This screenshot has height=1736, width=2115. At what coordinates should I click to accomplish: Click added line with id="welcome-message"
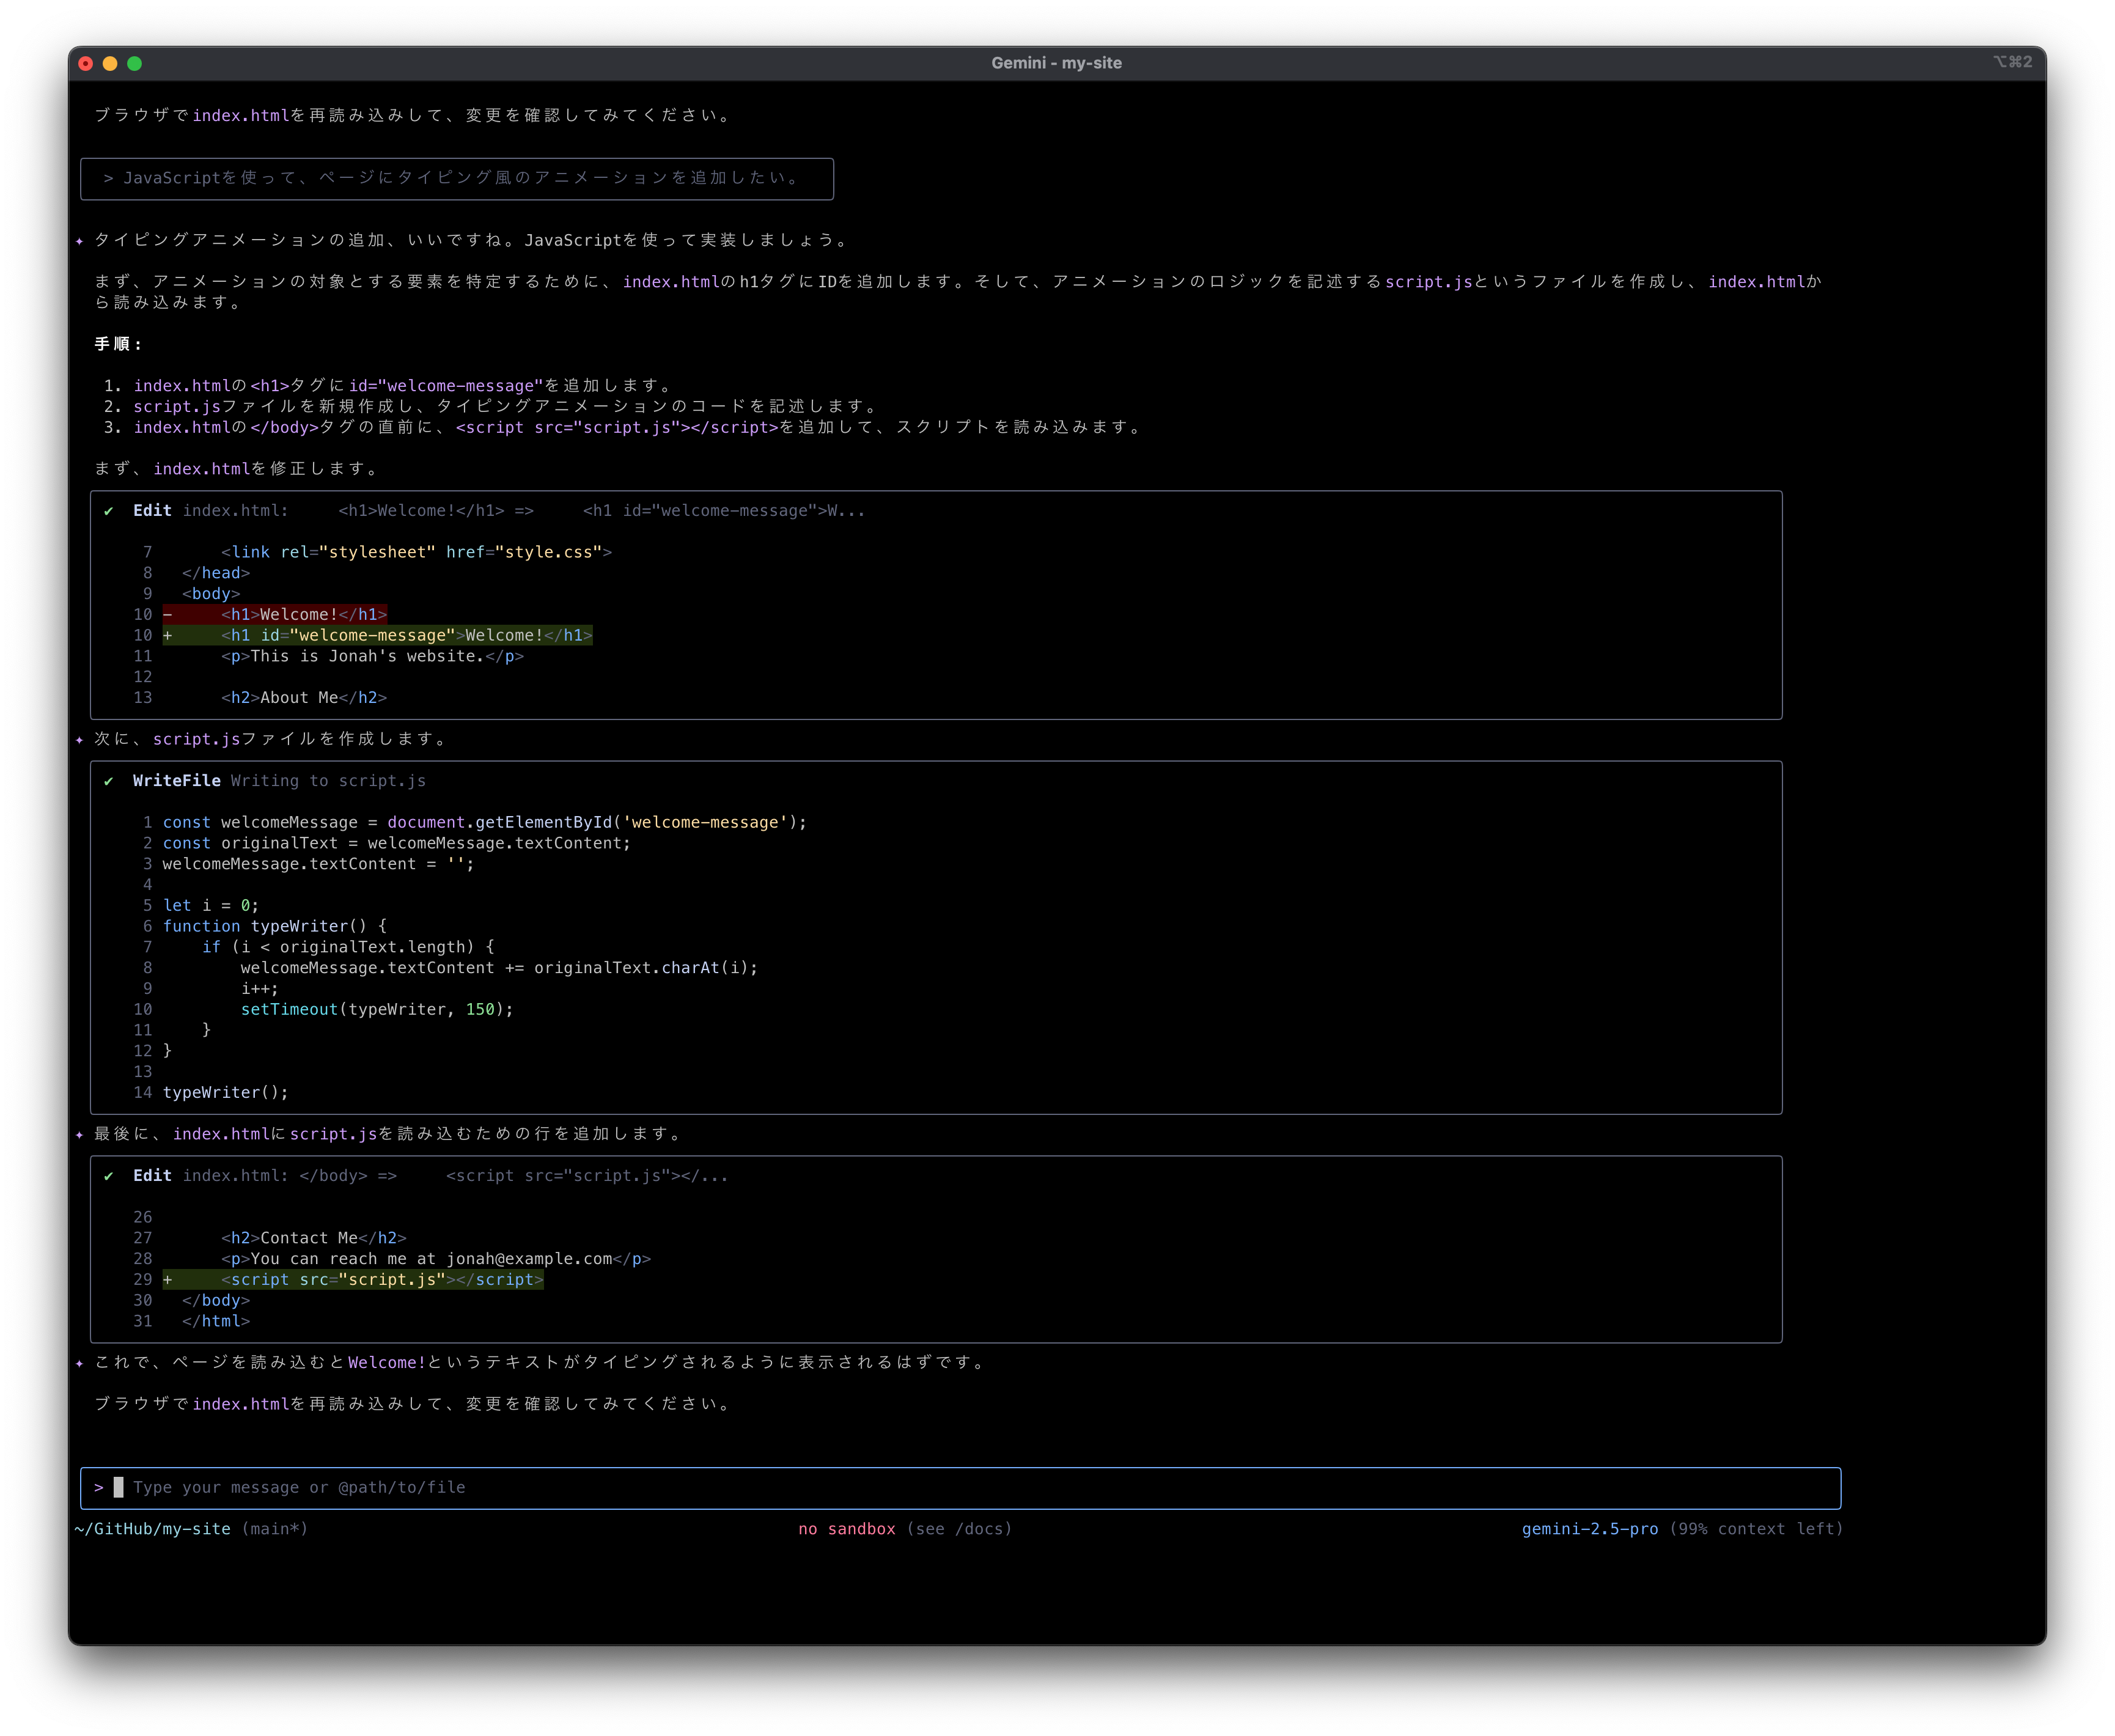pyautogui.click(x=378, y=635)
